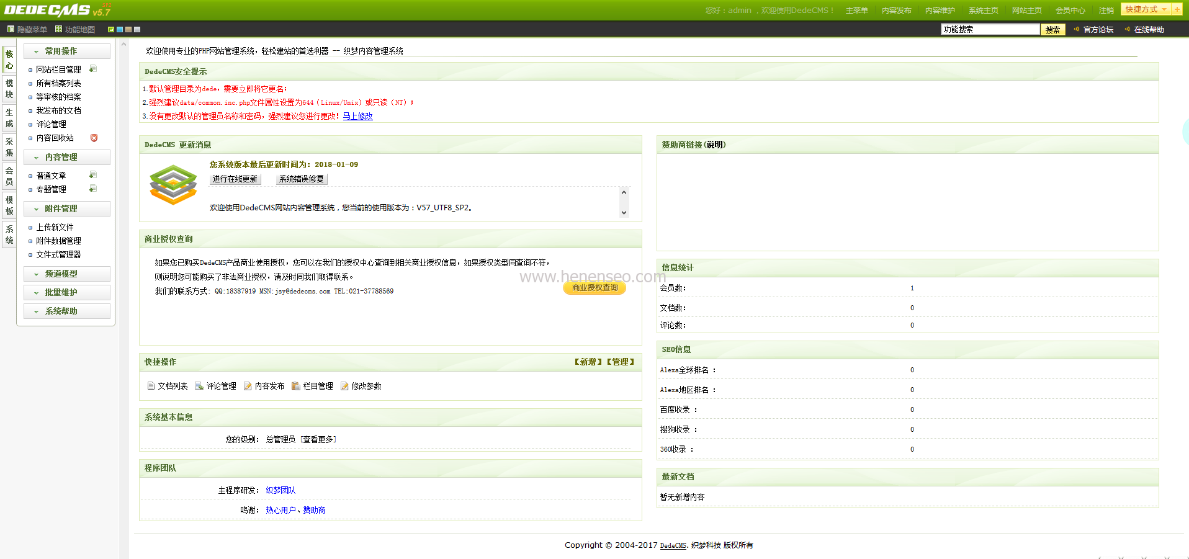The height and width of the screenshot is (559, 1189).
Task: Click the DedeCMS link in footer
Action: (673, 545)
